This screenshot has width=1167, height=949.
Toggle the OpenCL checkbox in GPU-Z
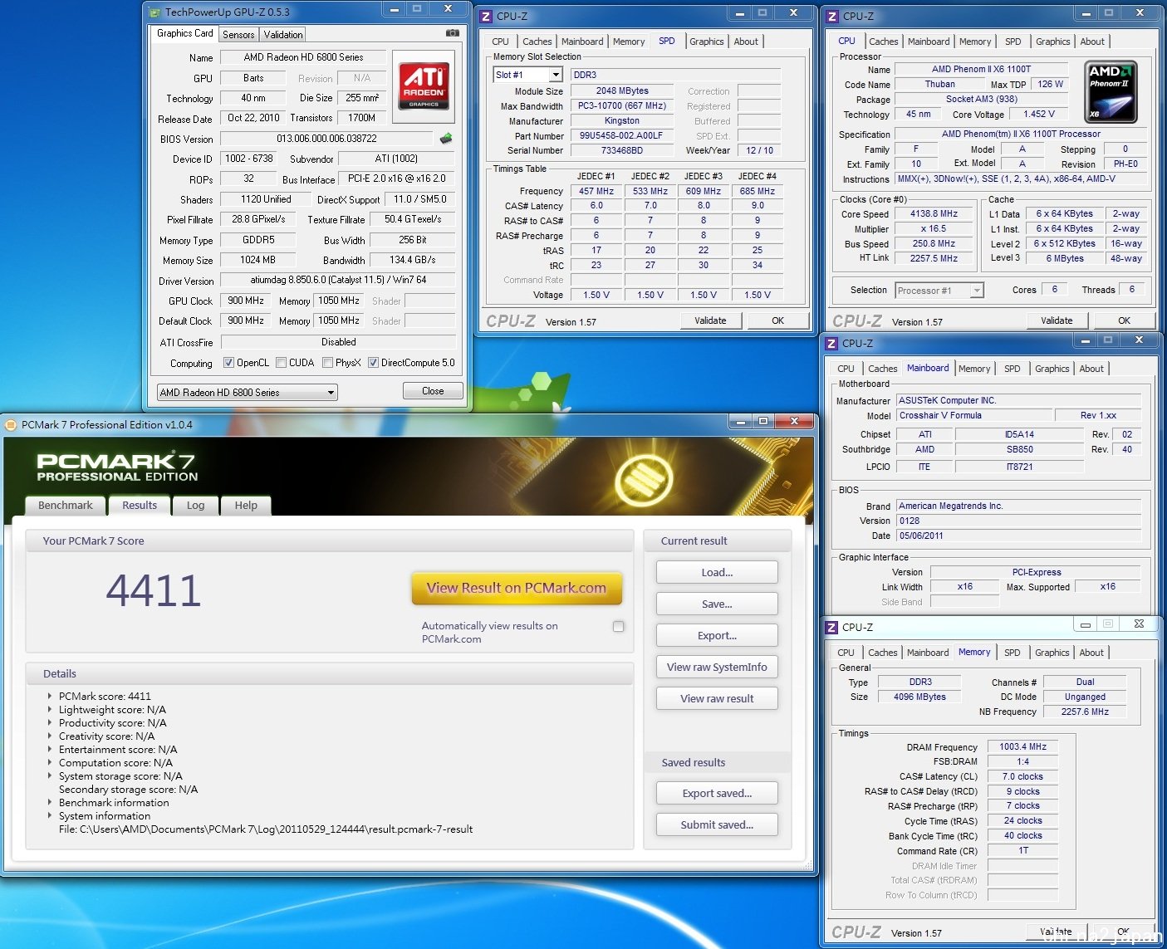click(x=229, y=363)
